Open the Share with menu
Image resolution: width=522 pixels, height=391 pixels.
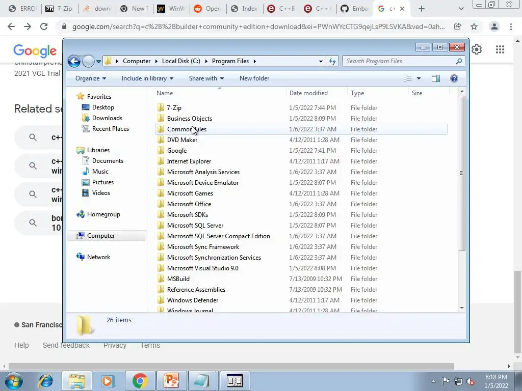pyautogui.click(x=206, y=78)
